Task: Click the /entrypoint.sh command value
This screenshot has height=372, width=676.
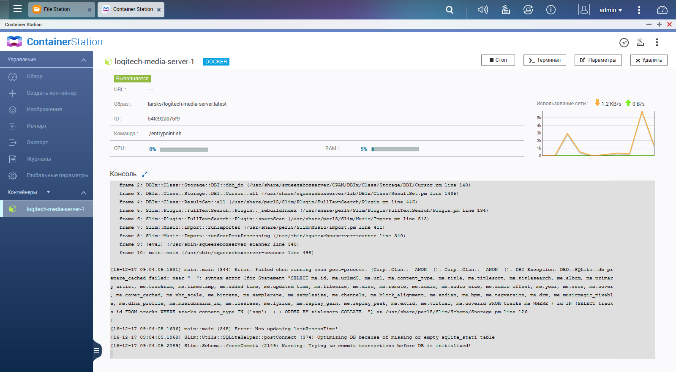Action: [165, 134]
